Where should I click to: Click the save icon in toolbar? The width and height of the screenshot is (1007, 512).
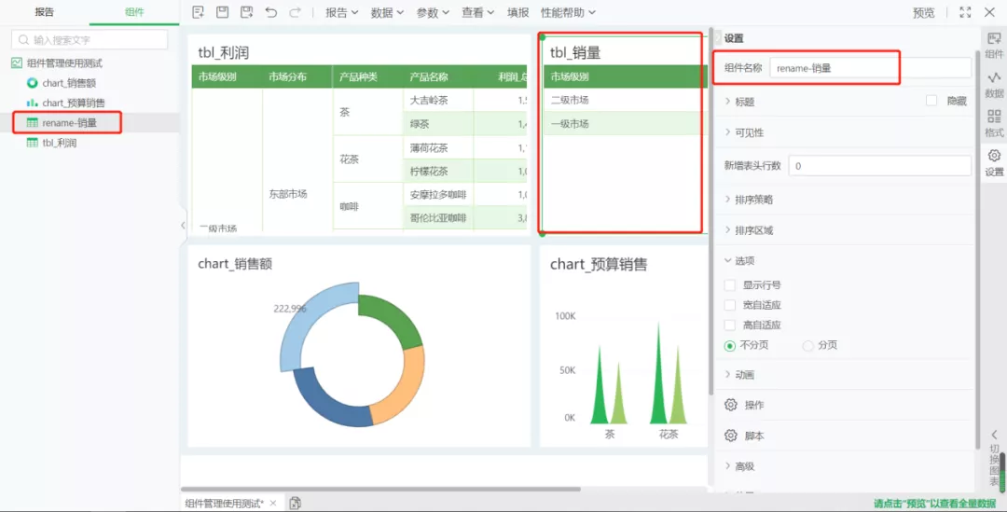(x=222, y=12)
